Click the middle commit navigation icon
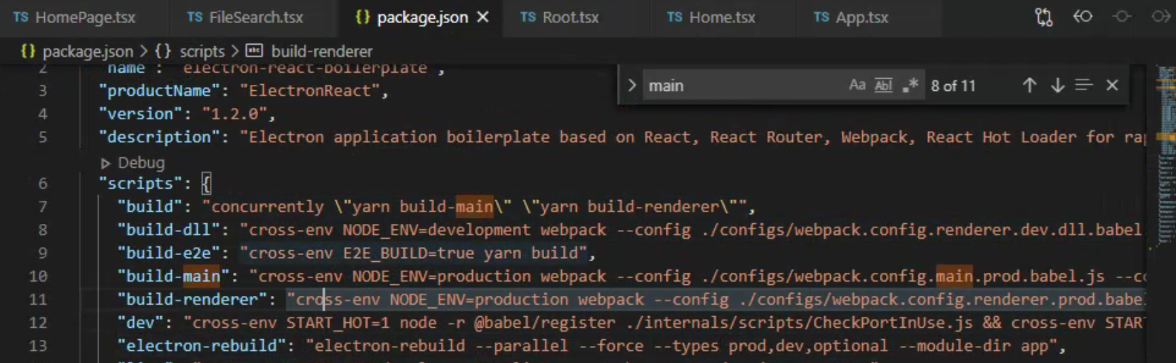Screen dimensions: 1176x363 [x=1122, y=16]
